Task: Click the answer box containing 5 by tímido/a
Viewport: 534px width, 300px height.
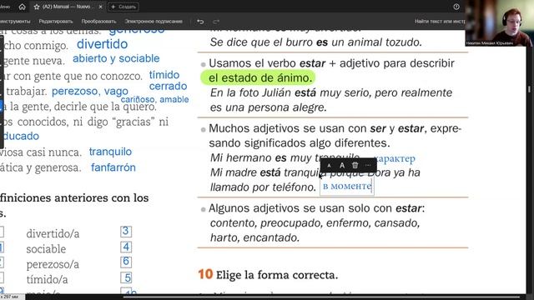Action: (126, 277)
